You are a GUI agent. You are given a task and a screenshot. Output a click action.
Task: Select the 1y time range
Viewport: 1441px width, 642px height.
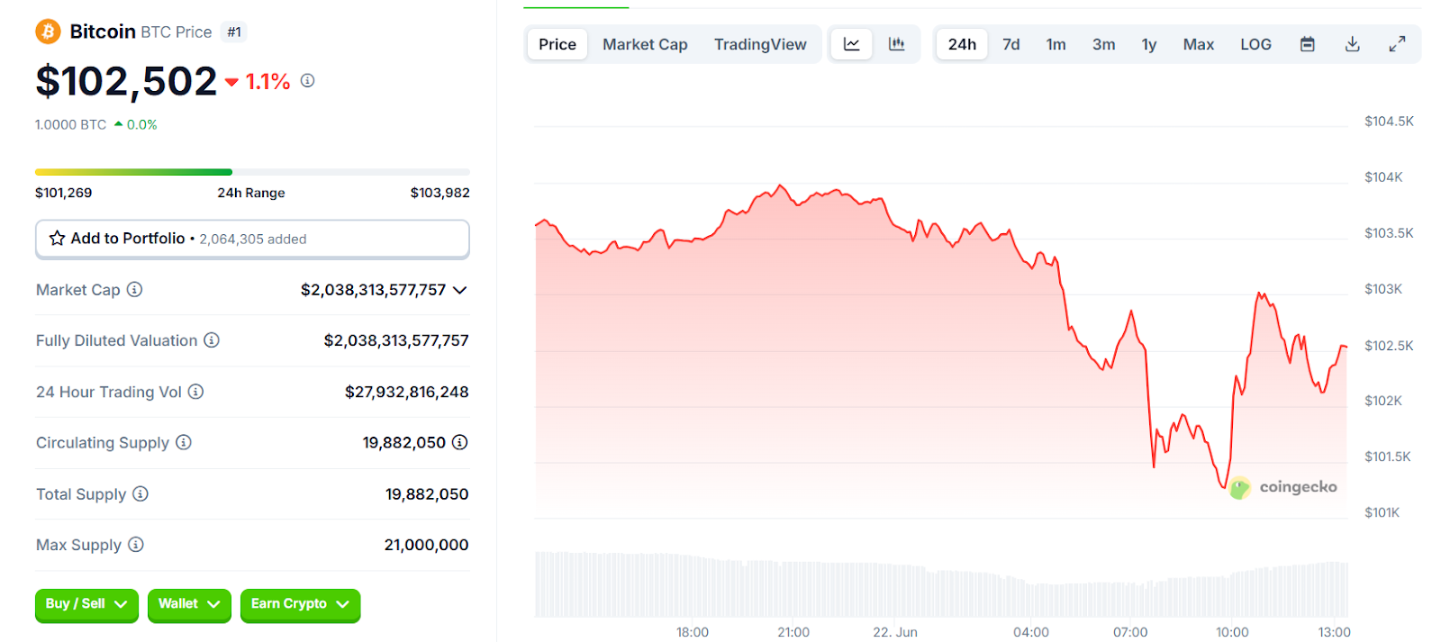tap(1149, 44)
